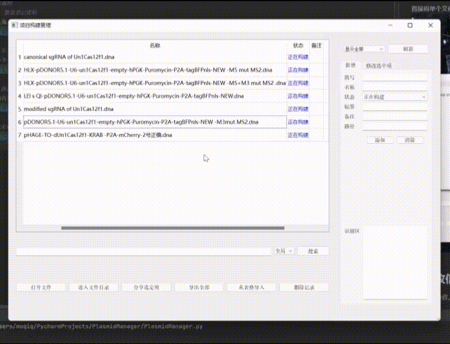
Task: Select row modified sgRNA of Un1Cas12f1.dna
Action: pyautogui.click(x=155, y=109)
